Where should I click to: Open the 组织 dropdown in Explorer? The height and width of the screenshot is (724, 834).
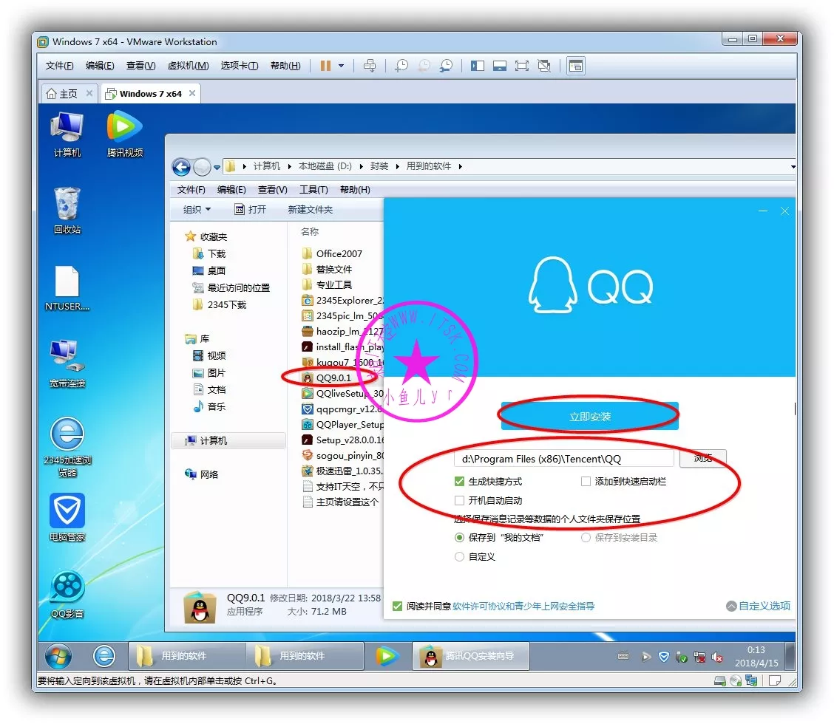197,210
